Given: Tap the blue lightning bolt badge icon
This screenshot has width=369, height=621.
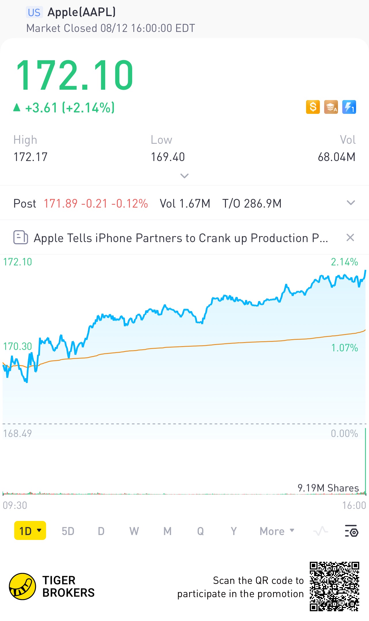Looking at the screenshot, I should tap(349, 107).
